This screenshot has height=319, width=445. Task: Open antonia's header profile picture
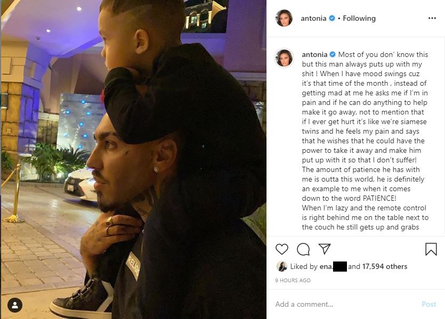[284, 18]
